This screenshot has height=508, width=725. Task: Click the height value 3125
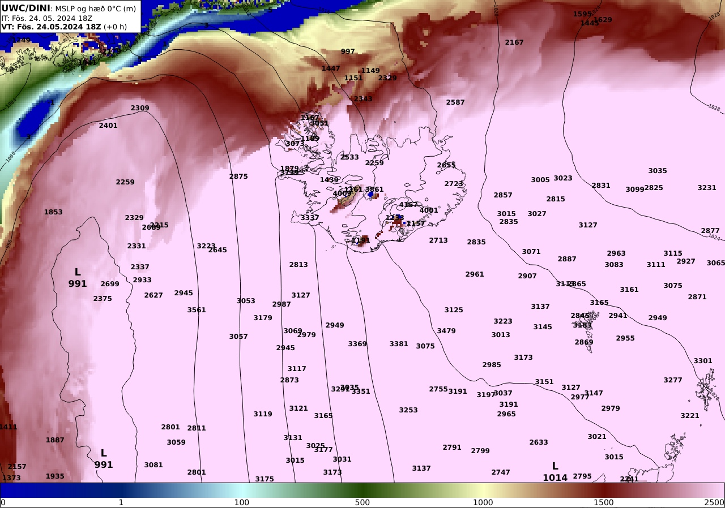tap(454, 310)
